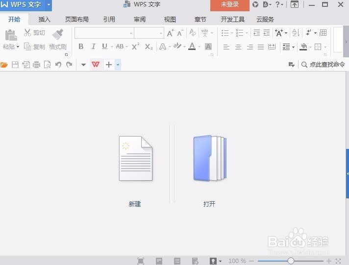Switch to the 插入 tab

(x=44, y=20)
